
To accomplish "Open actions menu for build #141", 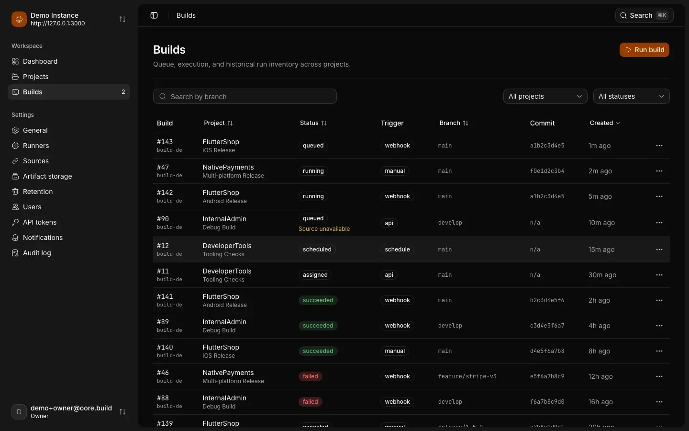I will tap(659, 300).
